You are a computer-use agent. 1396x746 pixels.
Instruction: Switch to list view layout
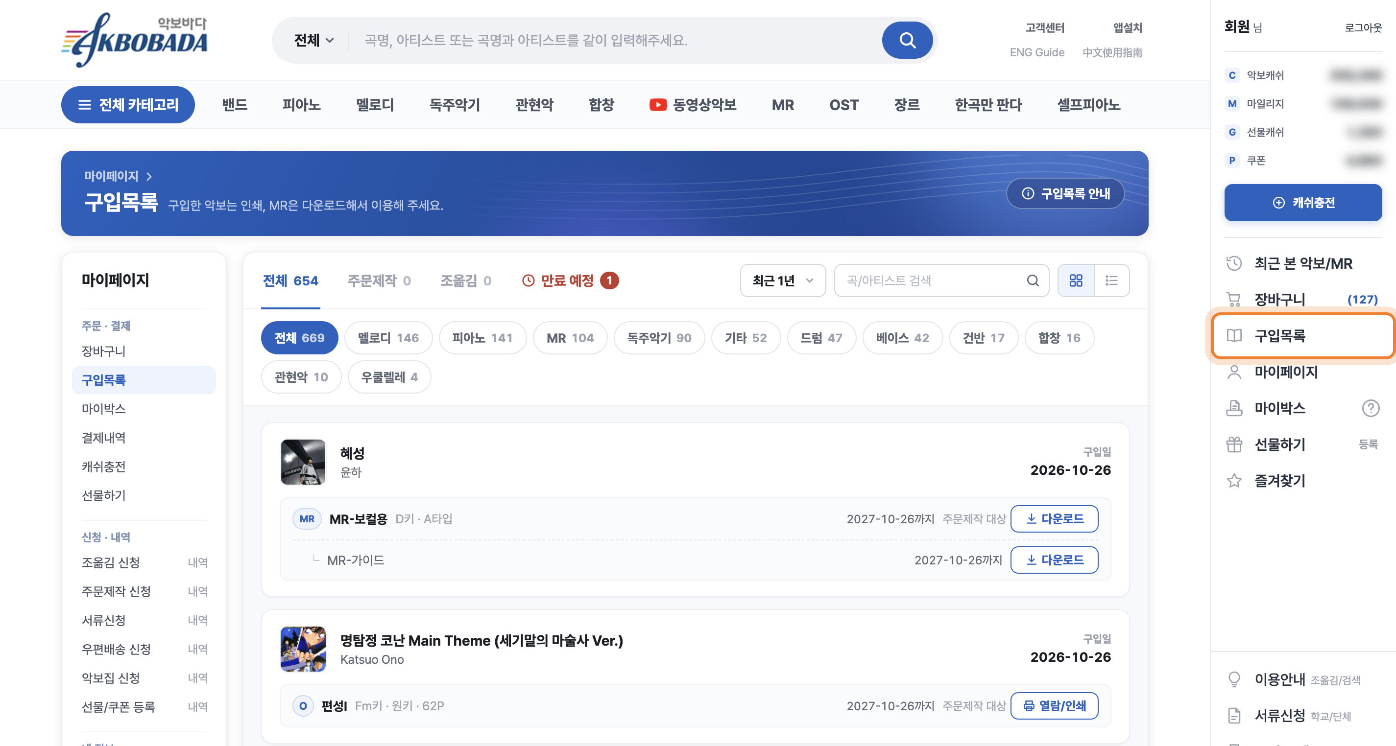(x=1111, y=280)
